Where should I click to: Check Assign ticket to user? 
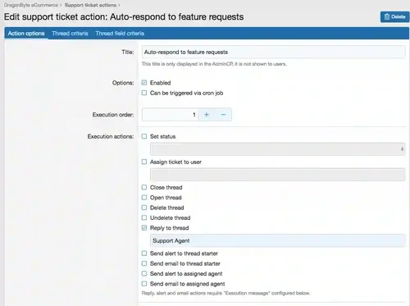click(144, 162)
